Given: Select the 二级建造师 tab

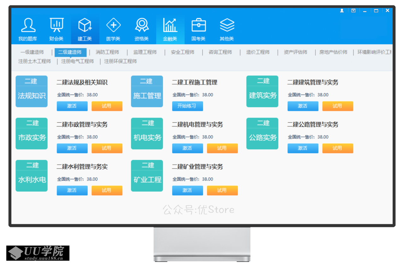Looking at the screenshot, I should click(x=70, y=52).
